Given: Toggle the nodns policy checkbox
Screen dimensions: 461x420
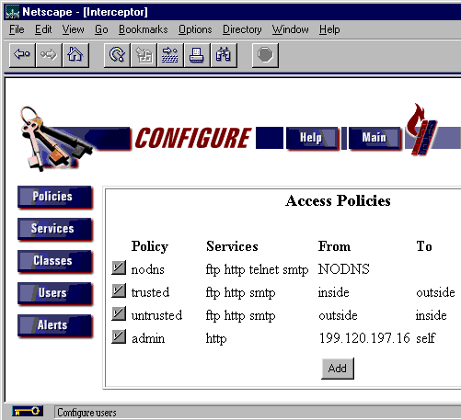Looking at the screenshot, I should pyautogui.click(x=119, y=267).
